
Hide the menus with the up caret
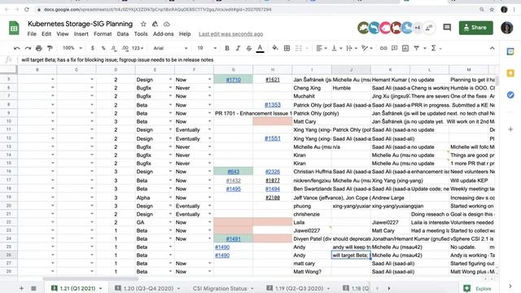[x=492, y=48]
